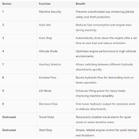139x139 pixels.
Task: Click the benefit text about unauthorized use
Action: point(105,14)
